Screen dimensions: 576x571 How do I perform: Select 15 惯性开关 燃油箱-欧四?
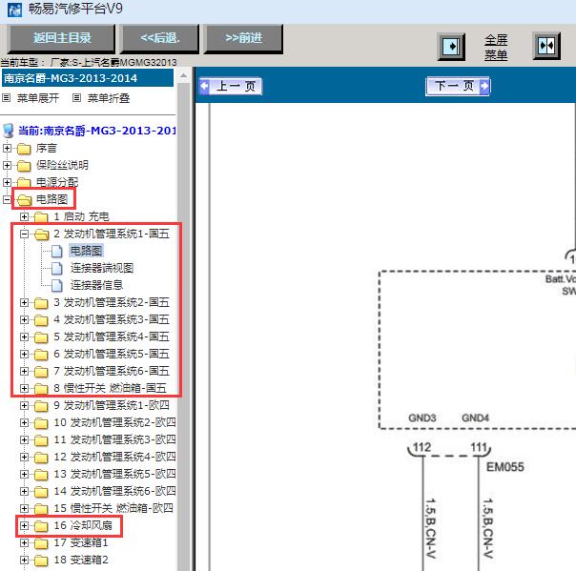click(113, 509)
